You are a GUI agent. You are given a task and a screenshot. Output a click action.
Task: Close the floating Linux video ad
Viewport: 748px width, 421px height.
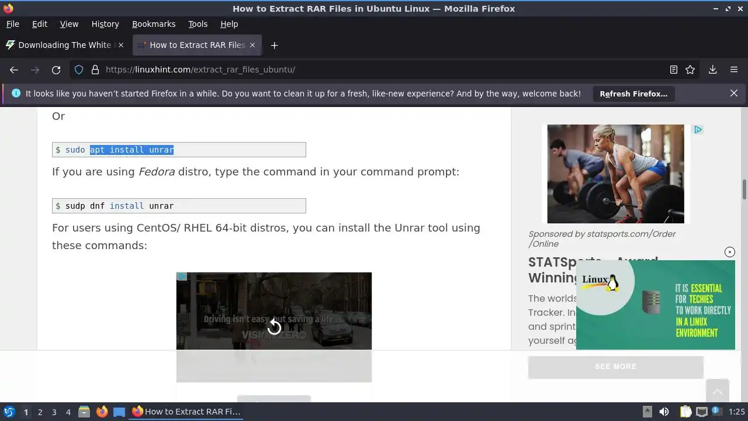[729, 252]
